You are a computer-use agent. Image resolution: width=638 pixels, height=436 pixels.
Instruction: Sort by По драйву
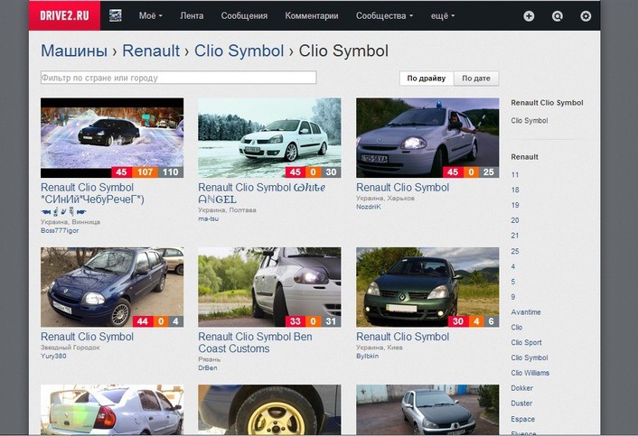pos(426,79)
